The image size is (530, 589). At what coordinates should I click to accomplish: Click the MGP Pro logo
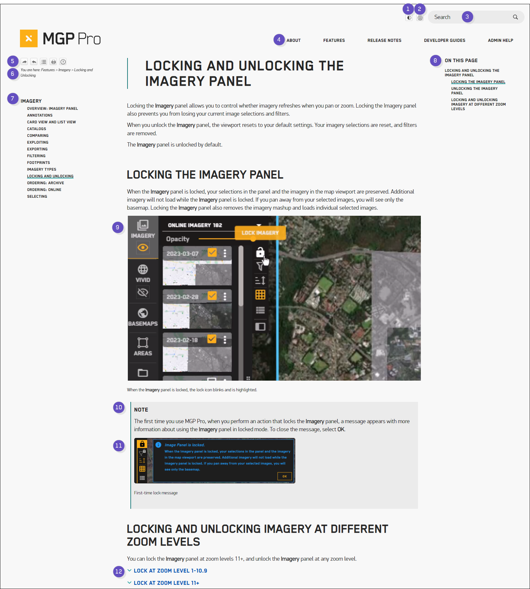click(61, 39)
